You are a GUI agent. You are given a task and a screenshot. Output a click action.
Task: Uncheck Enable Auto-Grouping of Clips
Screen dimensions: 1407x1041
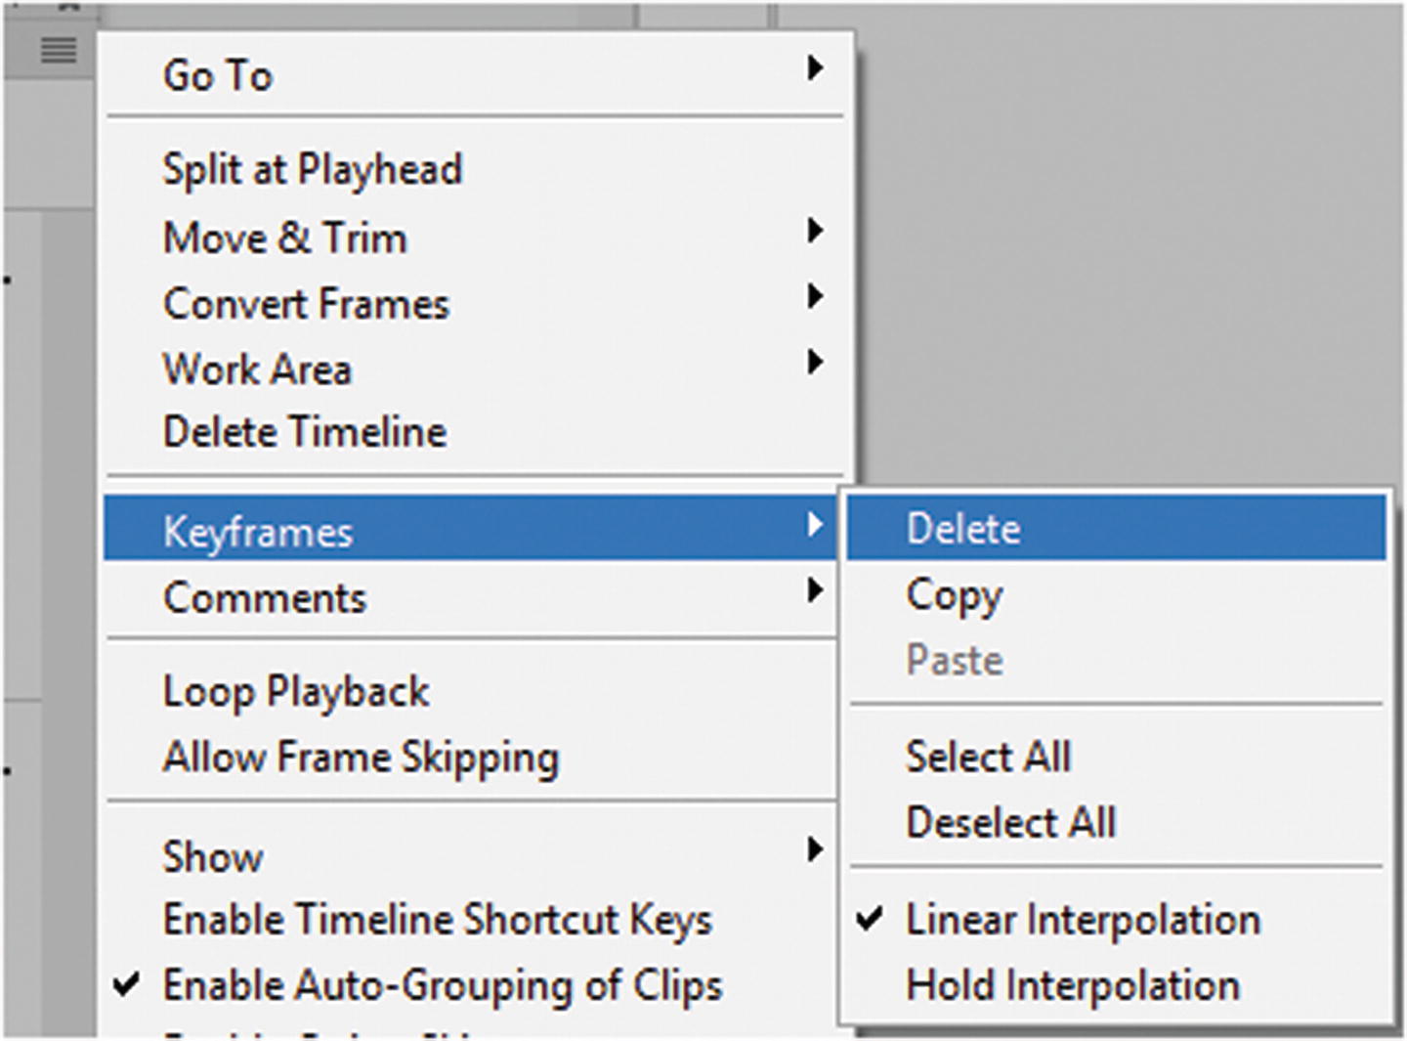[x=442, y=985]
